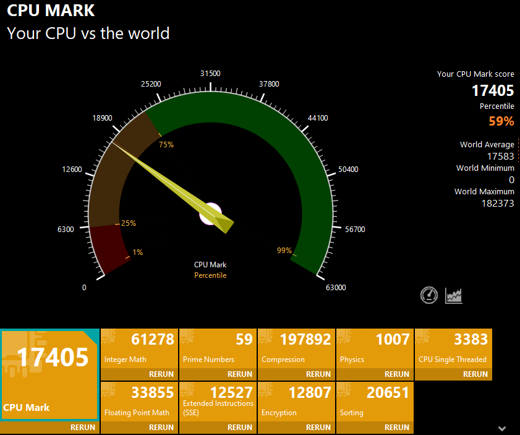The image size is (520, 435).
Task: Click the chip icon in Integer Math tile
Action: pyautogui.click(x=109, y=337)
